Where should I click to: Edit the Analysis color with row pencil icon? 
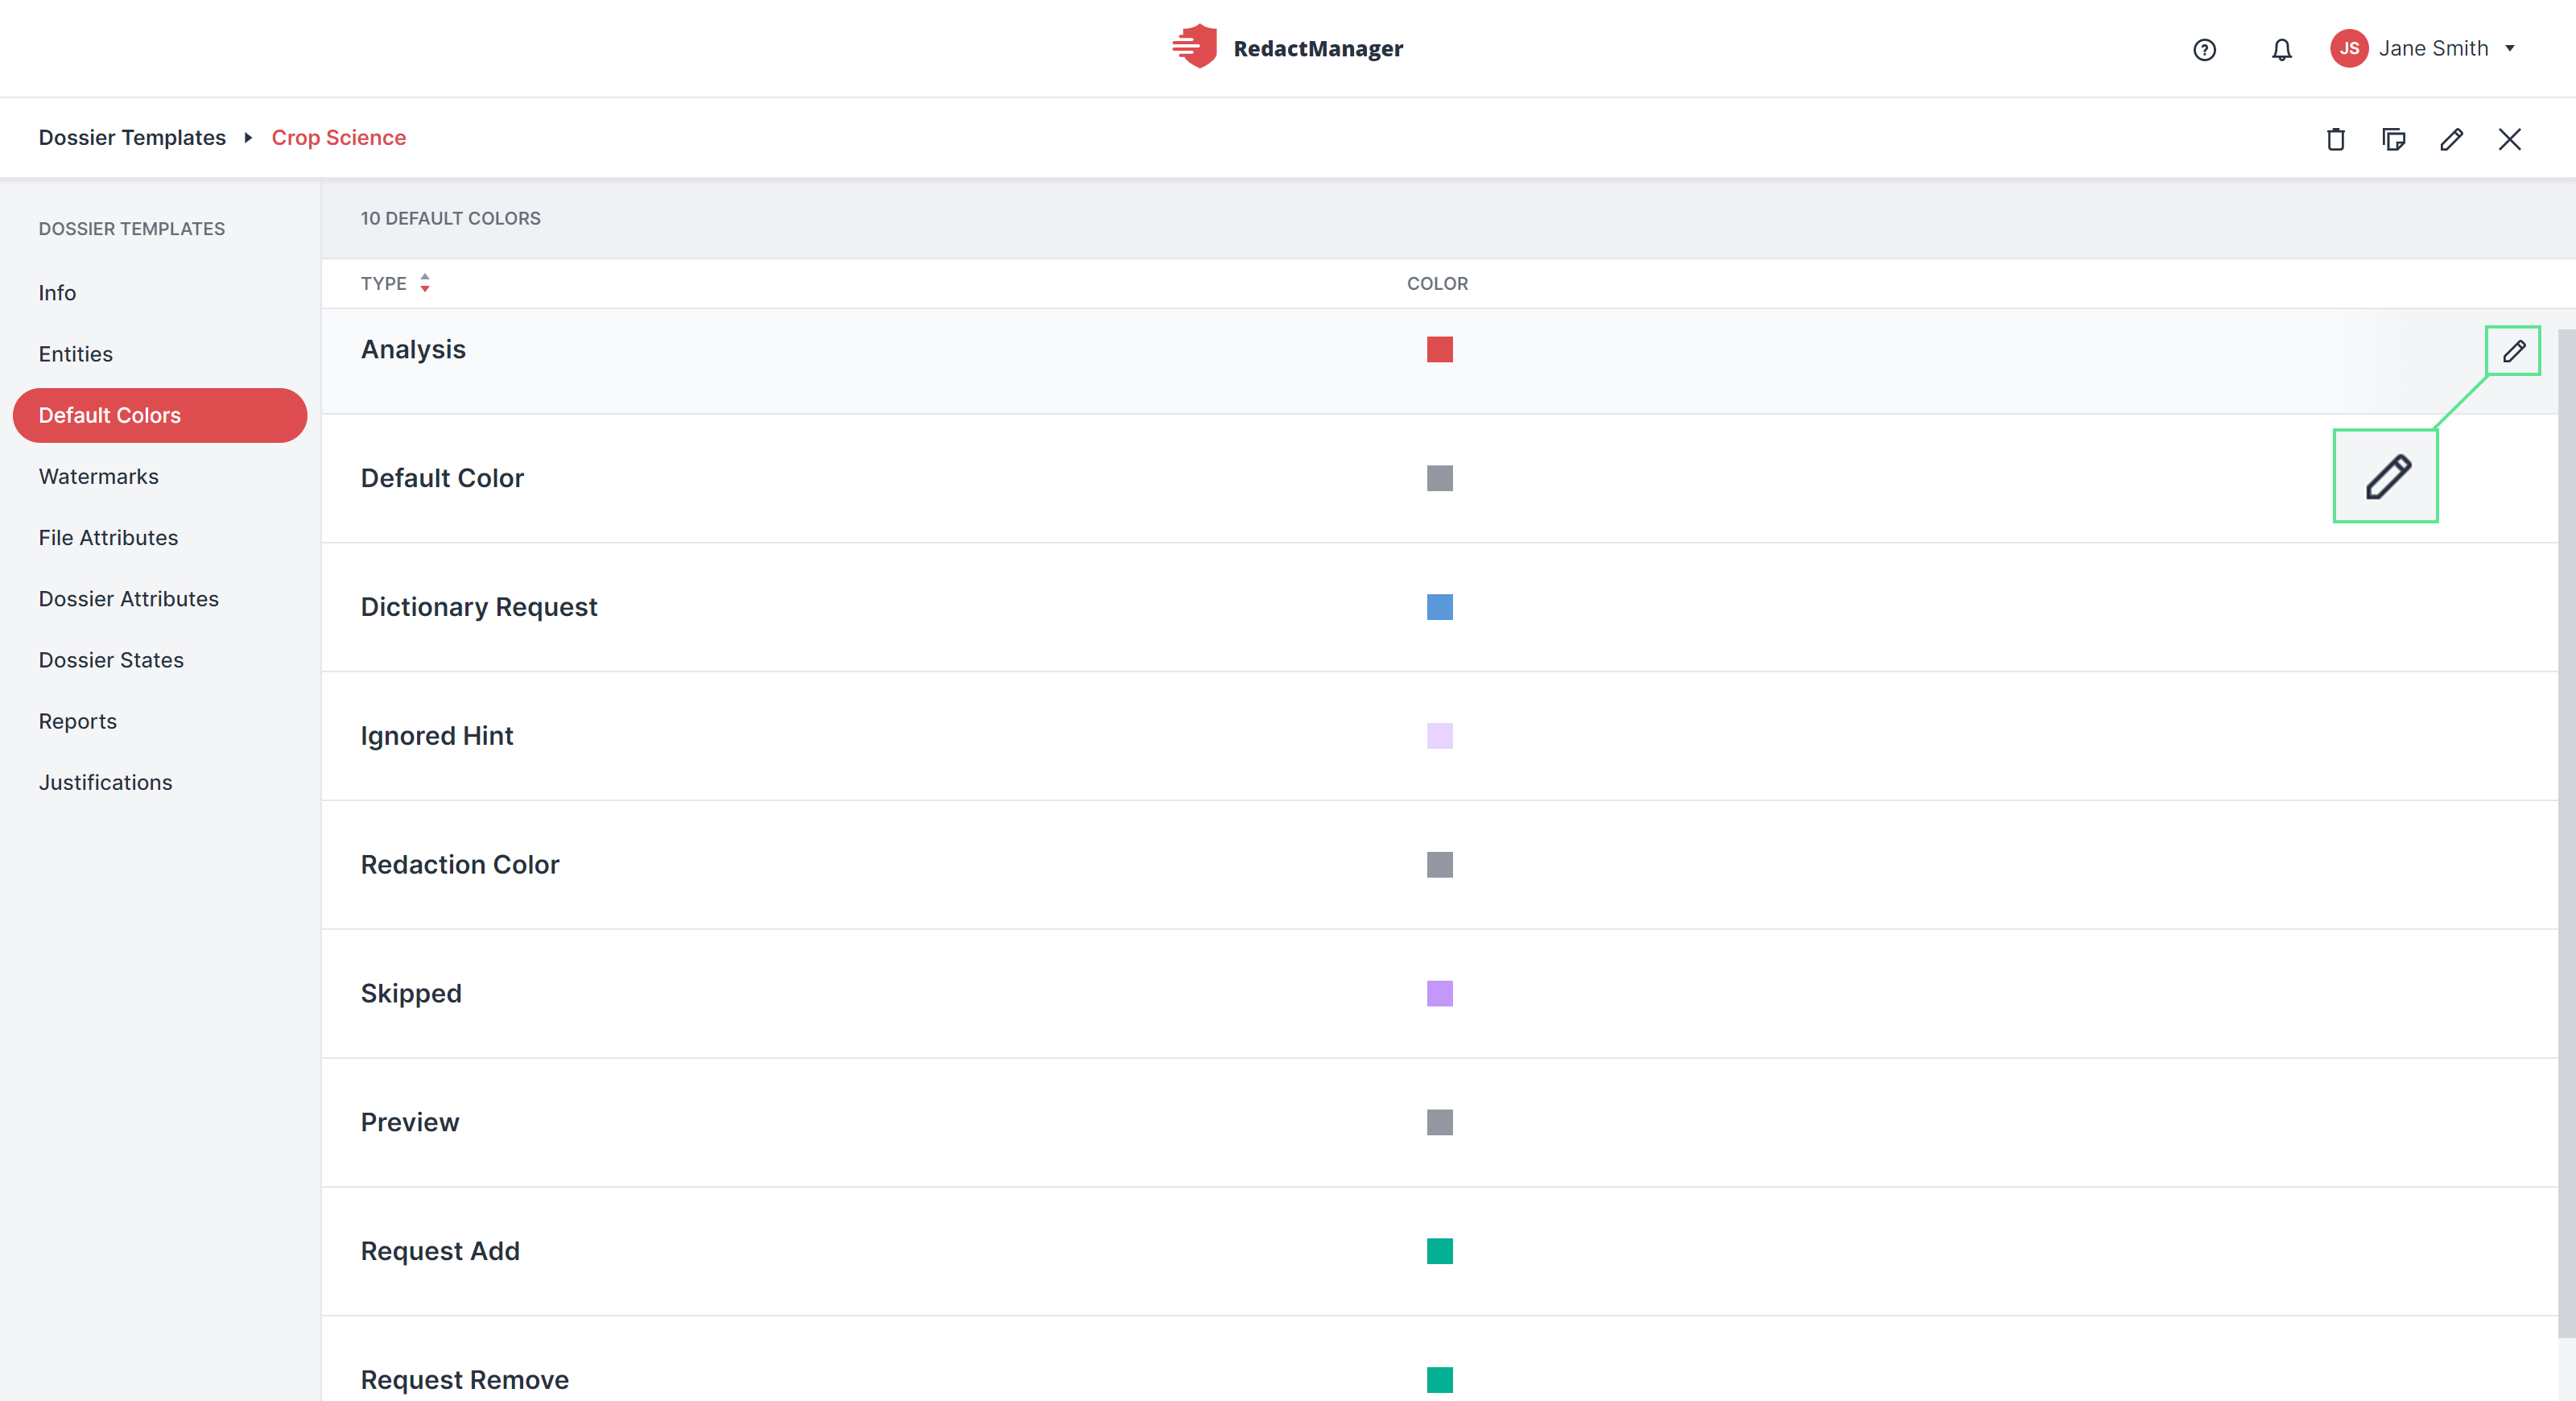coord(2513,351)
